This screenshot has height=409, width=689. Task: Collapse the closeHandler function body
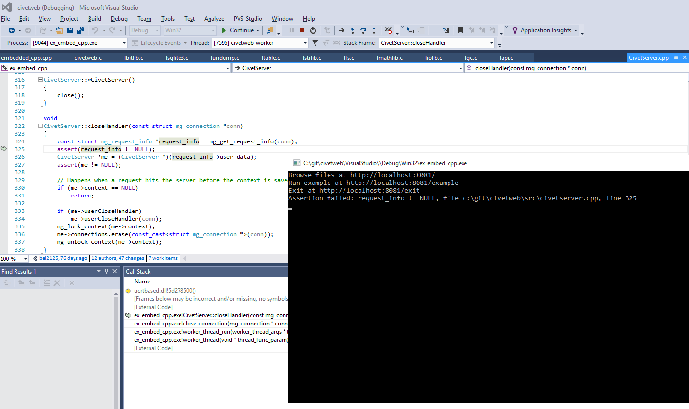[x=40, y=126]
